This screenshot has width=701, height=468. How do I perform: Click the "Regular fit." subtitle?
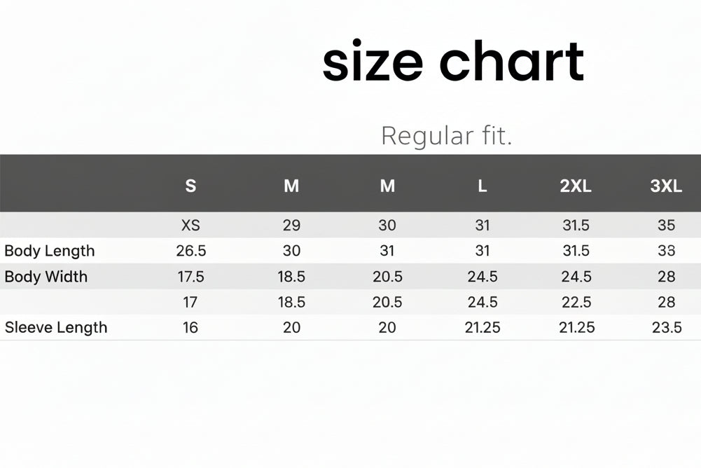[x=447, y=135]
